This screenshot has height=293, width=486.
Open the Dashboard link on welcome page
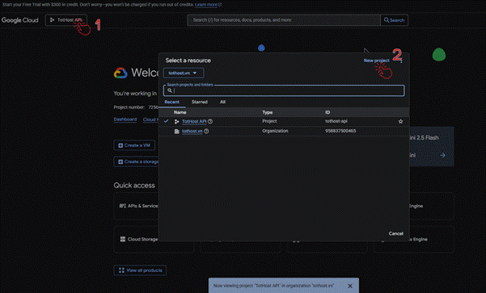tap(125, 119)
